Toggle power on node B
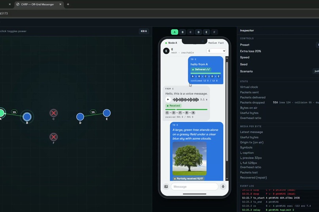The width and height of the screenshot is (319, 212). tap(27, 116)
